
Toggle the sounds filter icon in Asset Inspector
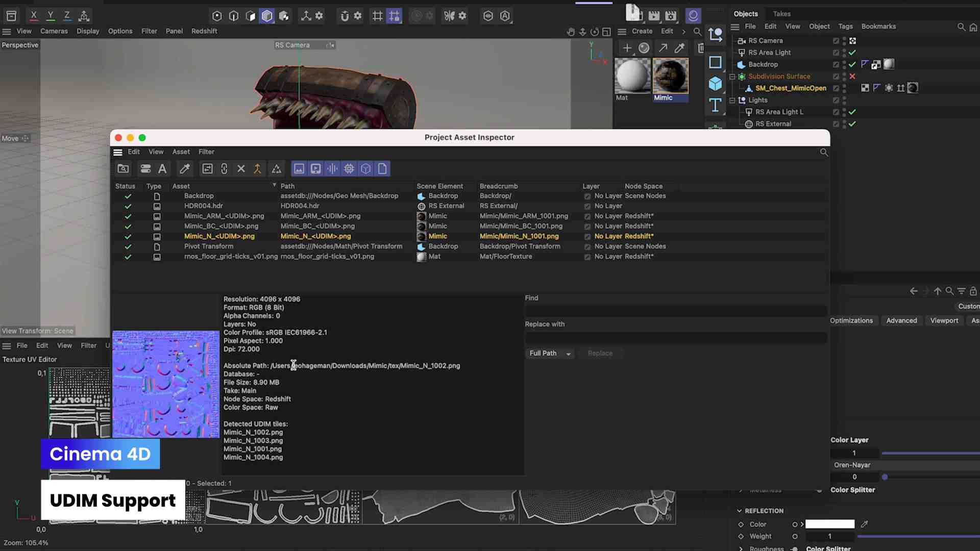332,168
